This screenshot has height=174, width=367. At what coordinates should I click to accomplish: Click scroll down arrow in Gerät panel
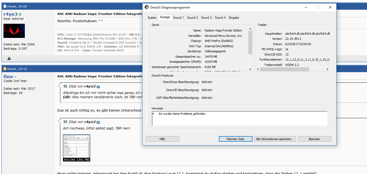tap(250, 69)
